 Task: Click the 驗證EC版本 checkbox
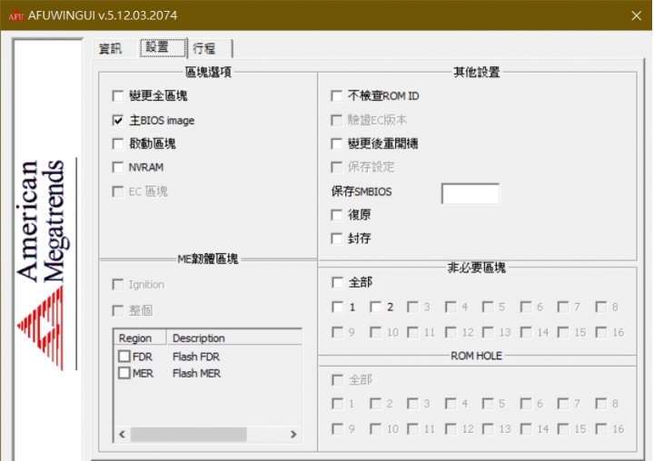[x=337, y=121]
